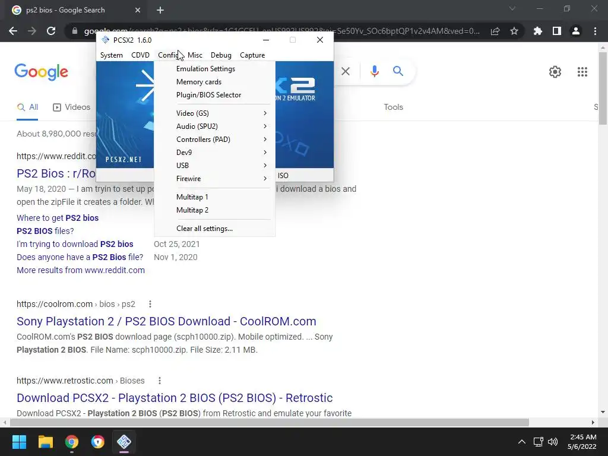Expand the Audio (SPU2) submenu
Viewport: 608px width, 456px height.
pyautogui.click(x=214, y=126)
